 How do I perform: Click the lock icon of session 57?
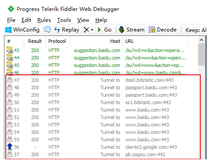click(10, 154)
